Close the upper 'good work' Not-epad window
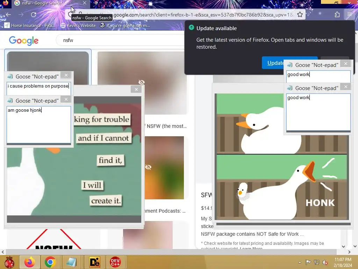 [x=346, y=64]
